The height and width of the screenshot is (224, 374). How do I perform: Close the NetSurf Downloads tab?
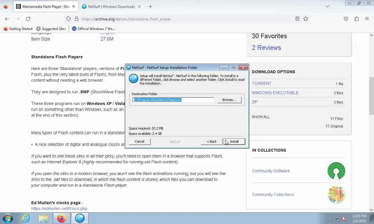(139, 6)
